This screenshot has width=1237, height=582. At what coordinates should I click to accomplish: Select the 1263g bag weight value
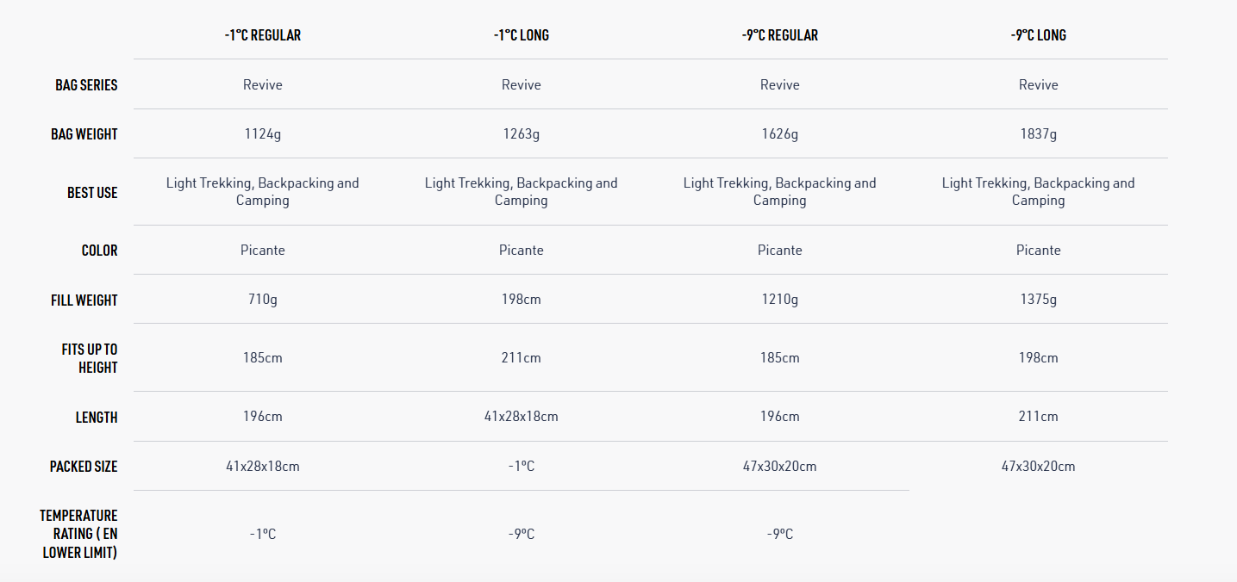(x=521, y=134)
